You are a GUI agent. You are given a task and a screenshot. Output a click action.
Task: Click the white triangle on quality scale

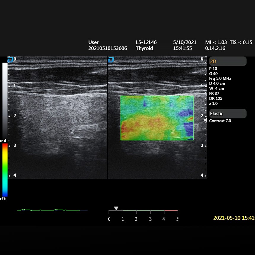pos(116,208)
